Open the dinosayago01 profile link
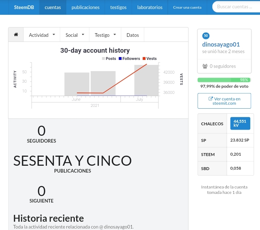260x230 pixels. coord(221,44)
